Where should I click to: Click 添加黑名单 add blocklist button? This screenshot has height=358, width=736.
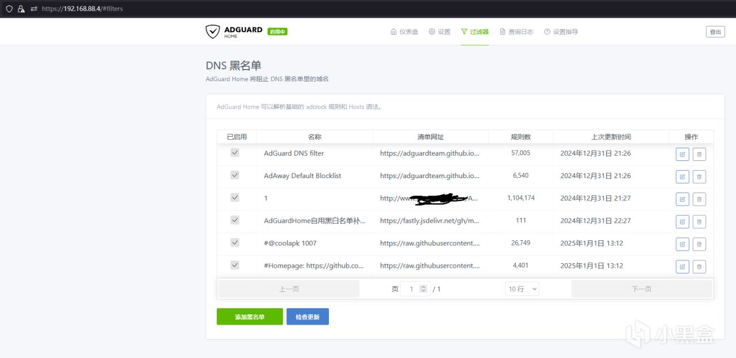pos(250,317)
